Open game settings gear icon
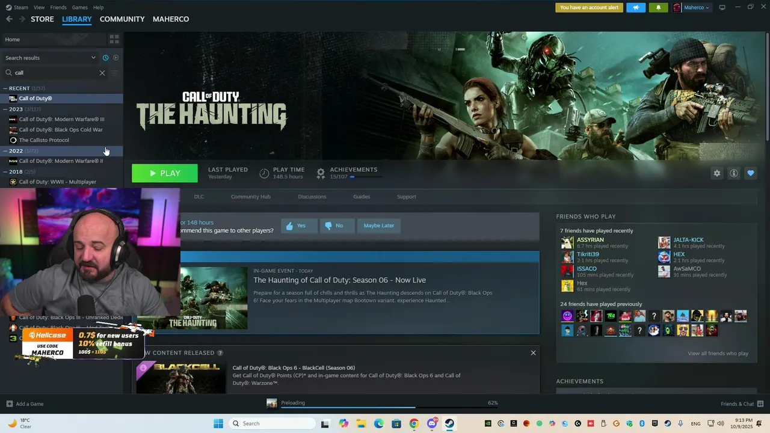Viewport: 770px width, 433px height. (x=716, y=173)
